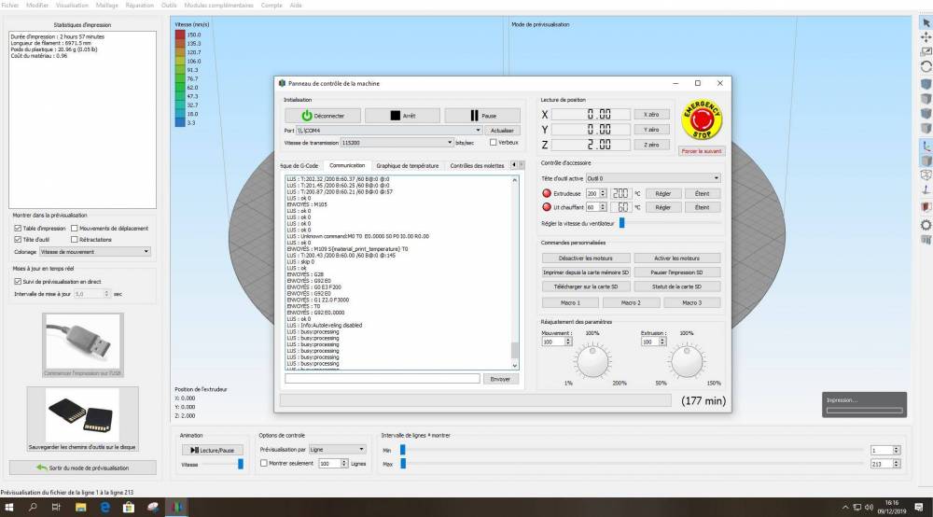Click the rotate view icon in right toolbar
Image resolution: width=933 pixels, height=517 pixels.
point(926,67)
